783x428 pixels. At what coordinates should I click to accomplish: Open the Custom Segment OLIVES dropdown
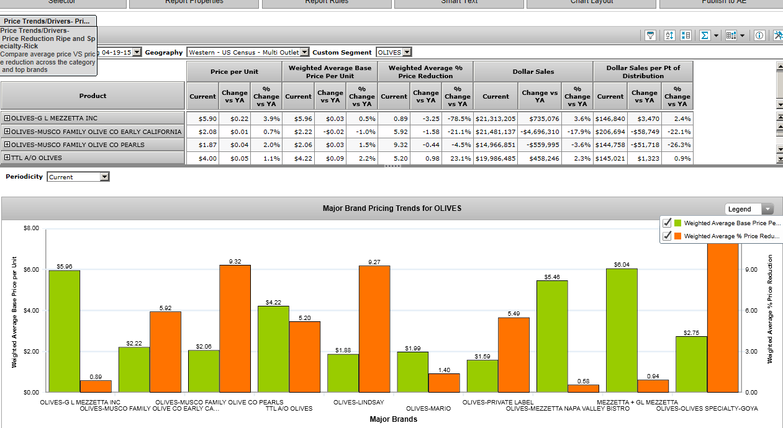407,53
